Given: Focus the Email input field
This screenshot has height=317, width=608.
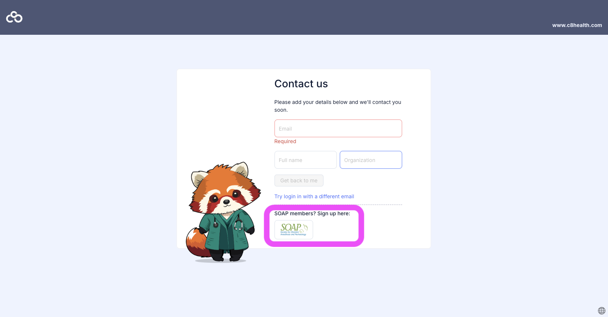Looking at the screenshot, I should (338, 128).
